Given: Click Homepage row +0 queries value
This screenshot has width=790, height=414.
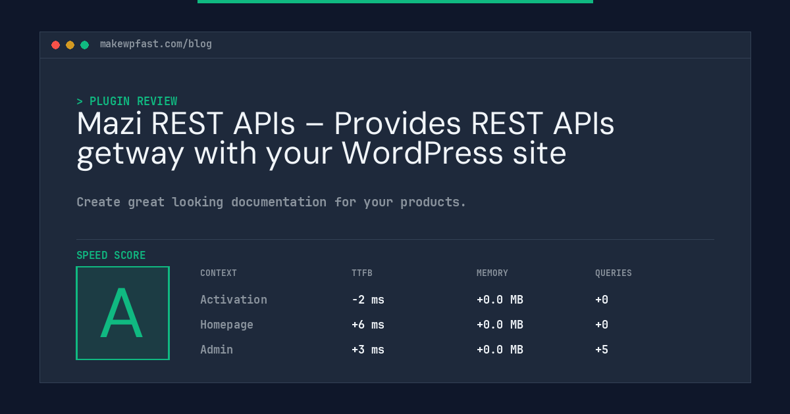Looking at the screenshot, I should pyautogui.click(x=602, y=325).
